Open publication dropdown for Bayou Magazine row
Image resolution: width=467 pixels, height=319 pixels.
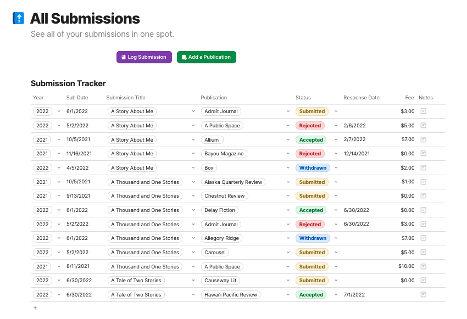[x=288, y=154]
